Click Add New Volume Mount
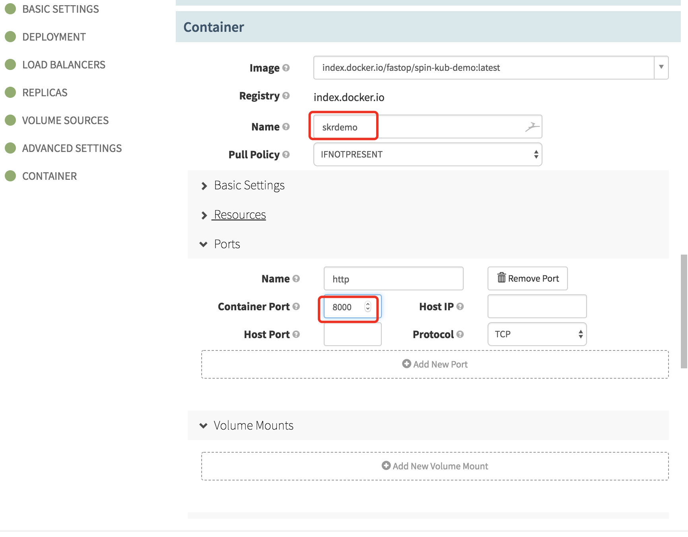Image resolution: width=688 pixels, height=537 pixels. (x=435, y=466)
